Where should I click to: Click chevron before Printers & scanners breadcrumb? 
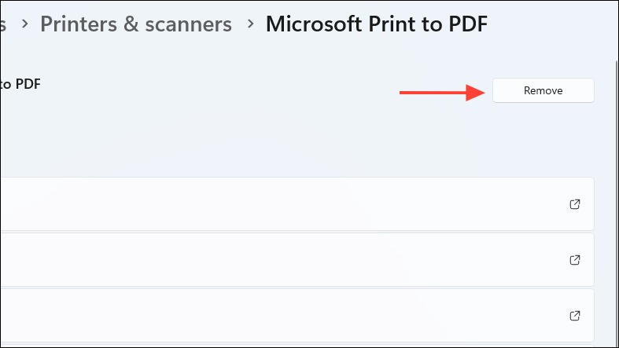click(x=25, y=24)
